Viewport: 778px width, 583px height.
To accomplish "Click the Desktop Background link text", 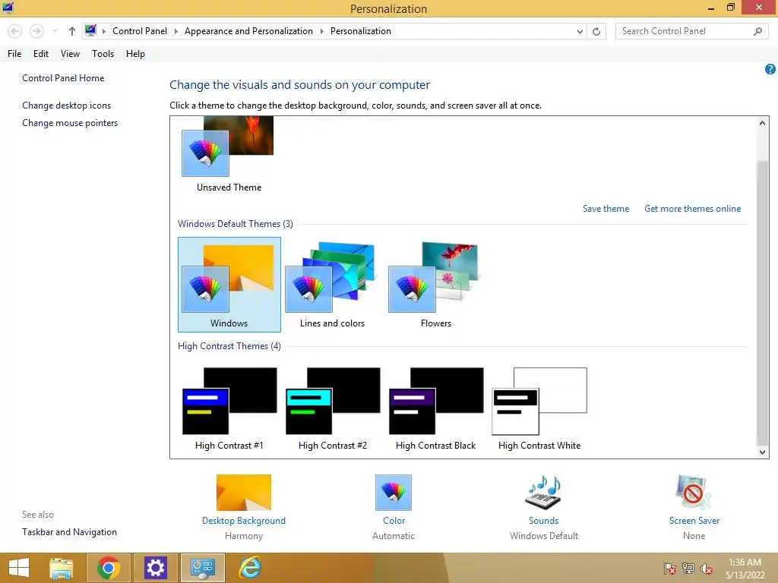I will click(244, 521).
